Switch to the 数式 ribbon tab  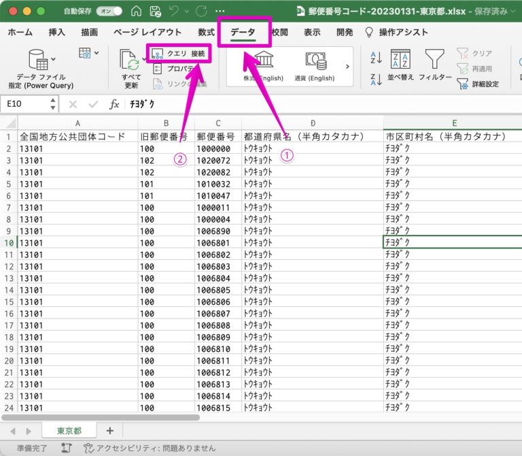pyautogui.click(x=206, y=32)
